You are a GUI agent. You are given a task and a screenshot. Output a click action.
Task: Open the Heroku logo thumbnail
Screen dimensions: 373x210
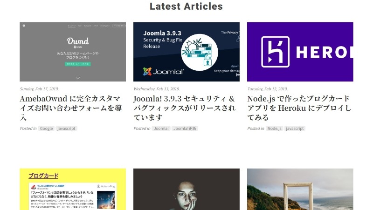tap(300, 52)
